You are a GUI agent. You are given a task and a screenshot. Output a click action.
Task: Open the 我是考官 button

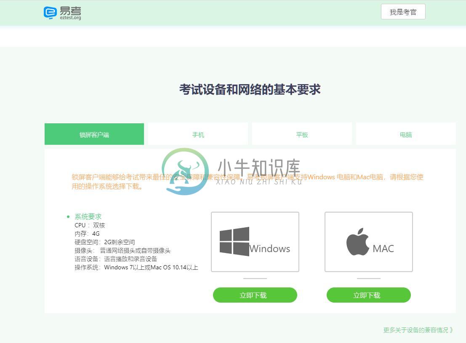coord(403,12)
